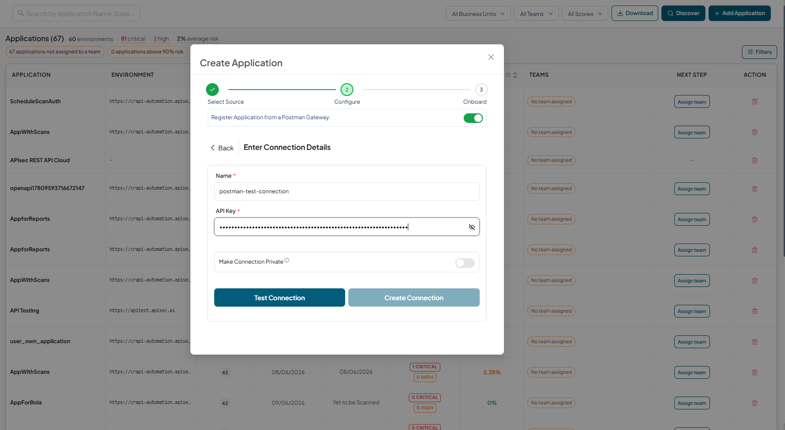
Task: Open the All Scores dropdown
Action: (x=585, y=14)
